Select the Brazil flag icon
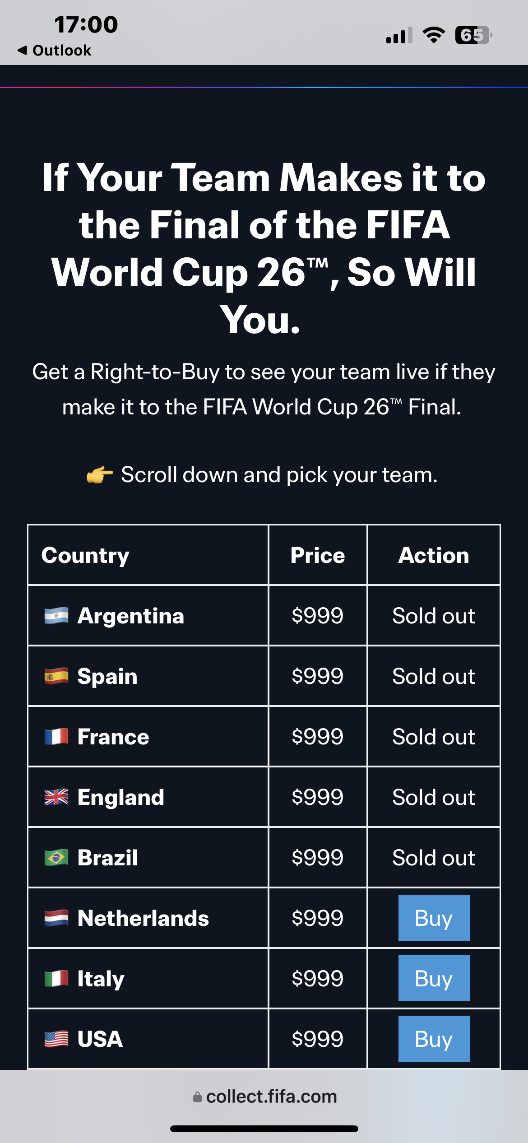 click(56, 858)
